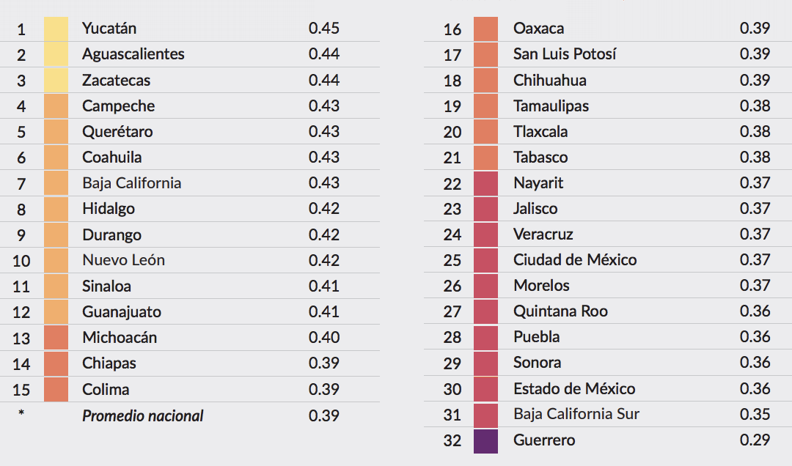The image size is (792, 466).
Task: Select the Quintana Roo state name
Action: pos(560,311)
